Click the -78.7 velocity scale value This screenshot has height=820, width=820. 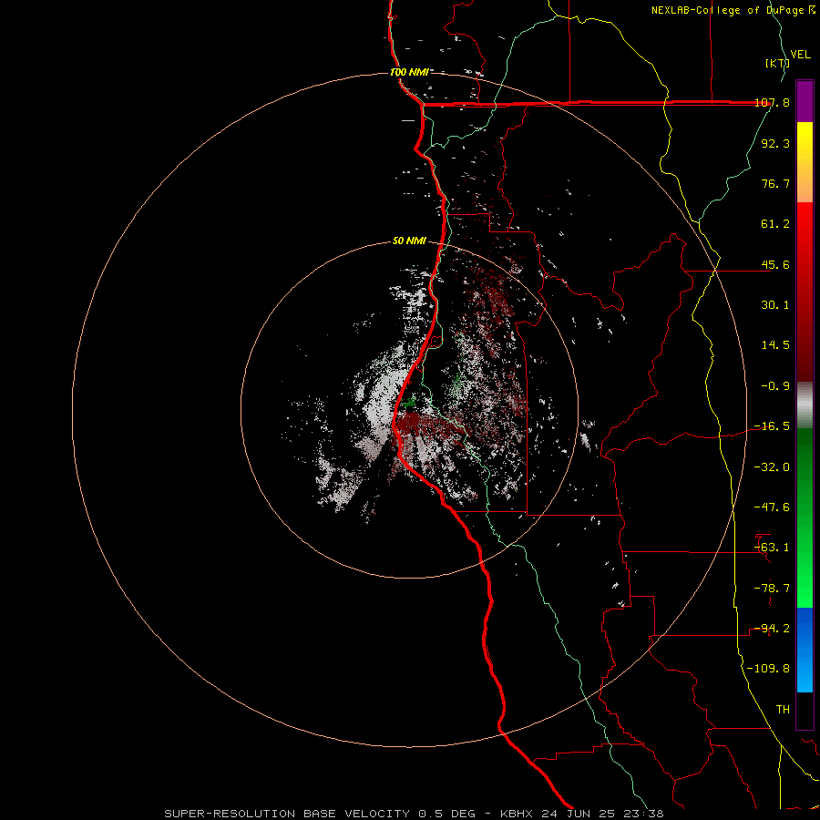(772, 589)
